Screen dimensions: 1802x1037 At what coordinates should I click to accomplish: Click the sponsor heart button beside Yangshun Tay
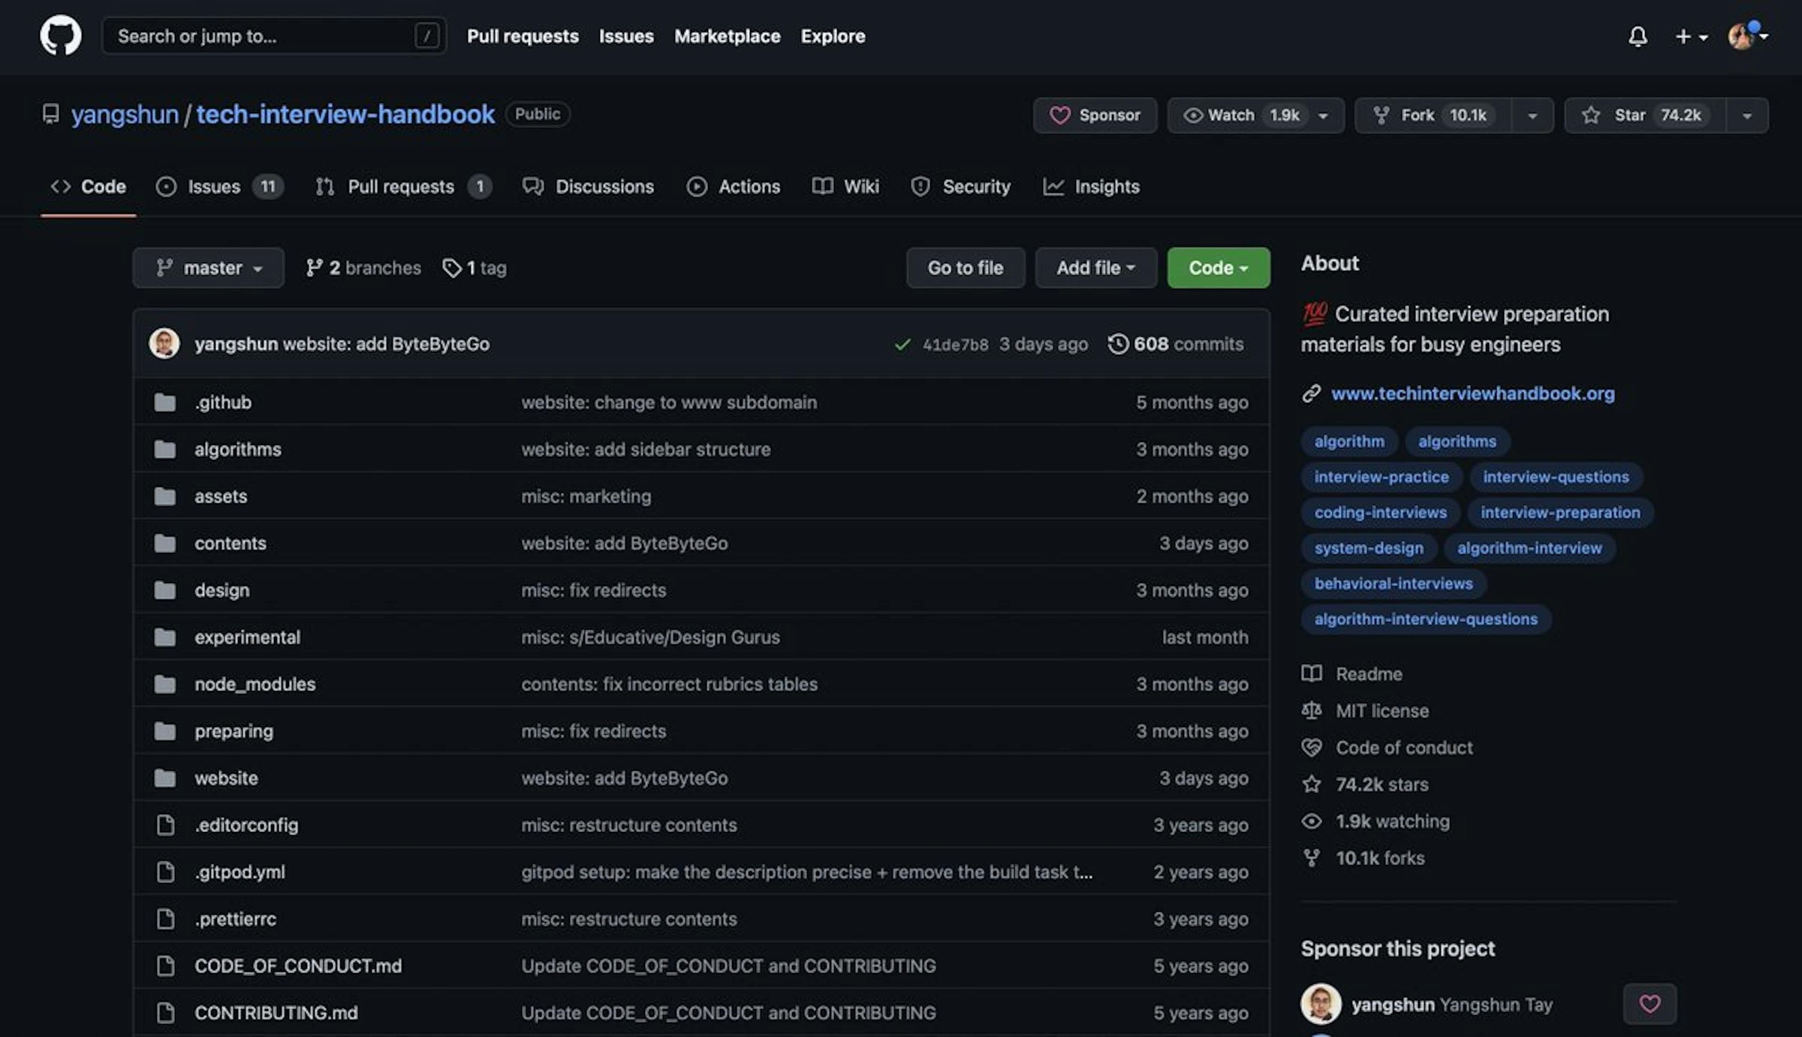pyautogui.click(x=1649, y=1004)
